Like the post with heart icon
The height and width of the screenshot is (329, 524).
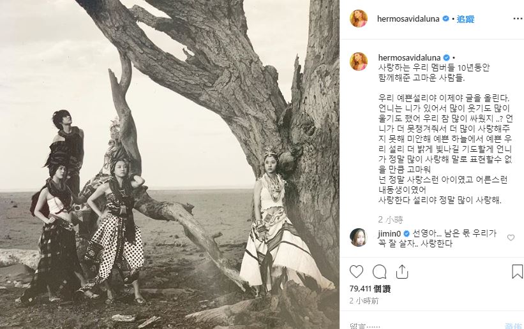point(356,272)
